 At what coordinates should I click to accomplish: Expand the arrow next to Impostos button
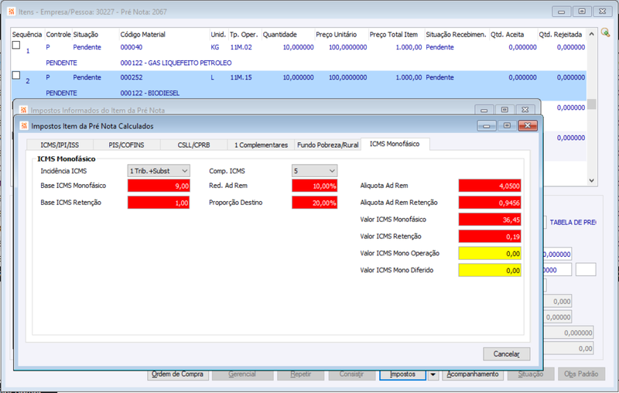(433, 374)
